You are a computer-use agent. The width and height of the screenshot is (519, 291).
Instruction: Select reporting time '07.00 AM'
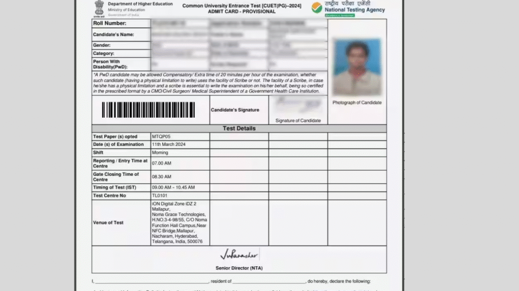coord(162,163)
